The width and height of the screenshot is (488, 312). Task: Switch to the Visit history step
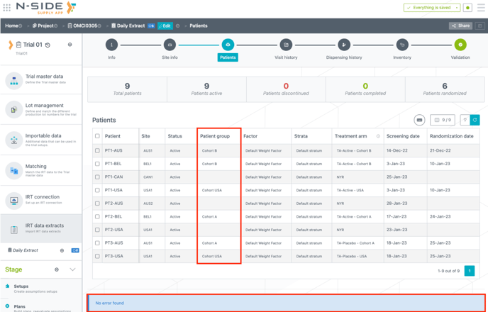[x=286, y=45]
